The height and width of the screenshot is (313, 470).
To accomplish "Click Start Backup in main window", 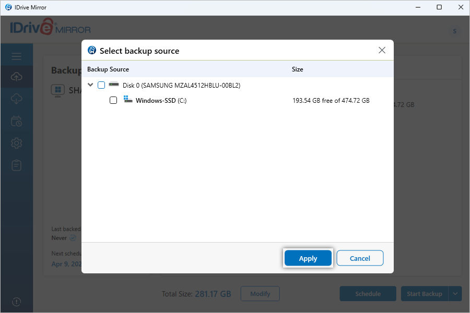I will [x=425, y=294].
